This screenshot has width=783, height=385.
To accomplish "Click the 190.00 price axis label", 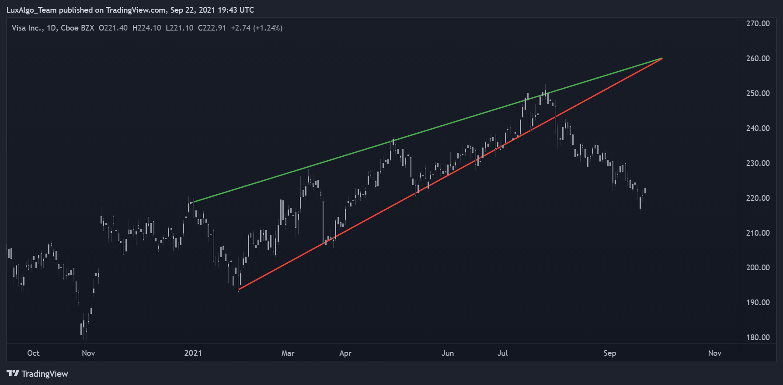I will pos(758,302).
